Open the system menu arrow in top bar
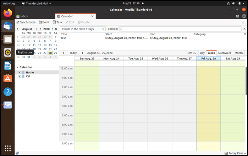248x156 pixels. pyautogui.click(x=244, y=3)
